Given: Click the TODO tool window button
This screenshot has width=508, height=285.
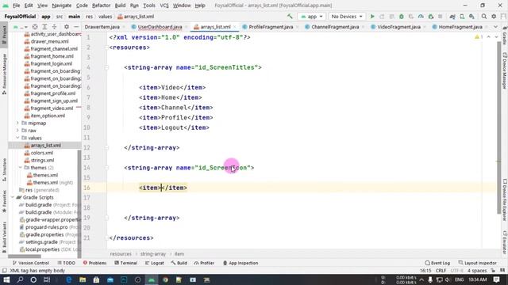Looking at the screenshot, I should click(67, 263).
